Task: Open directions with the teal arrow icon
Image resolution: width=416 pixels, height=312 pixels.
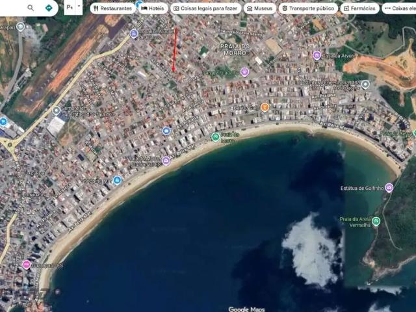Action: pos(49,8)
